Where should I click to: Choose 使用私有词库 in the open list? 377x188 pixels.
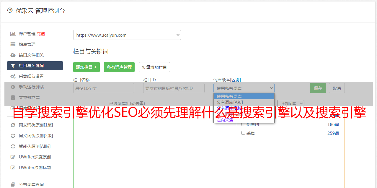click(x=244, y=96)
